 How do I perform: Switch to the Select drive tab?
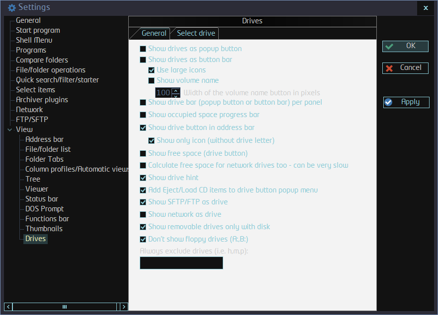tap(196, 33)
